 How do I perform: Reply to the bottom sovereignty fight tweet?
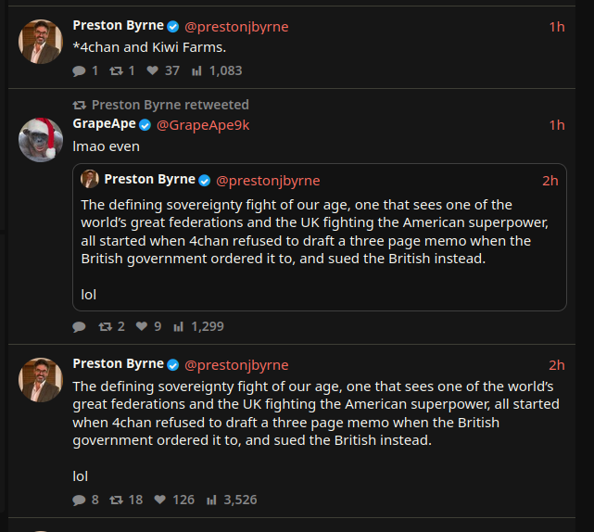coord(80,500)
